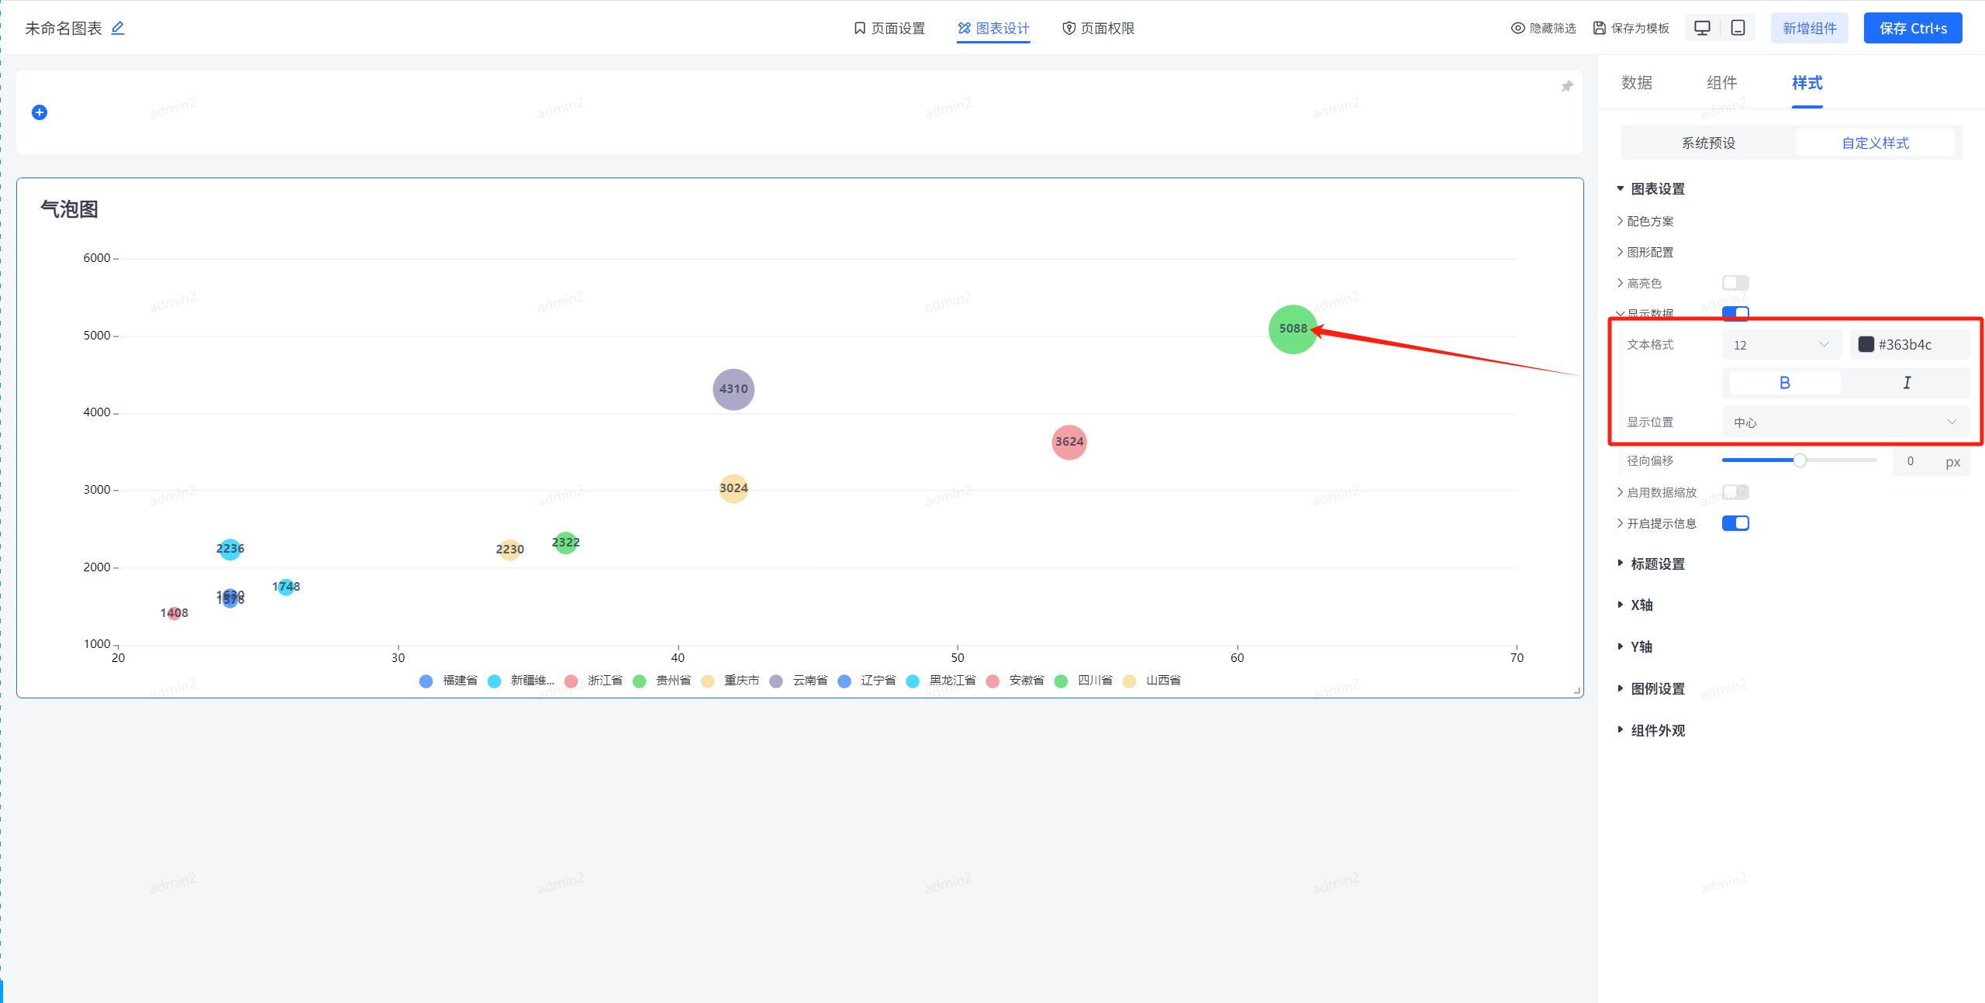Toggle the 开启提示信息 switch
1985x1003 pixels.
point(1735,523)
